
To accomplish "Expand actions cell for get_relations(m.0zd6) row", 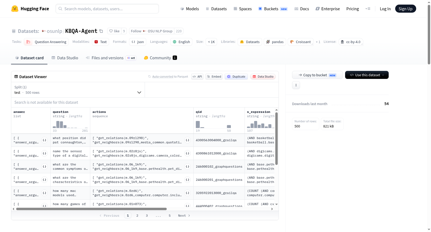I will pos(187,193).
